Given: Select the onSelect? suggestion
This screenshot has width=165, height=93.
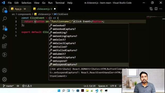Looking at the screenshot, I should pos(89,40).
